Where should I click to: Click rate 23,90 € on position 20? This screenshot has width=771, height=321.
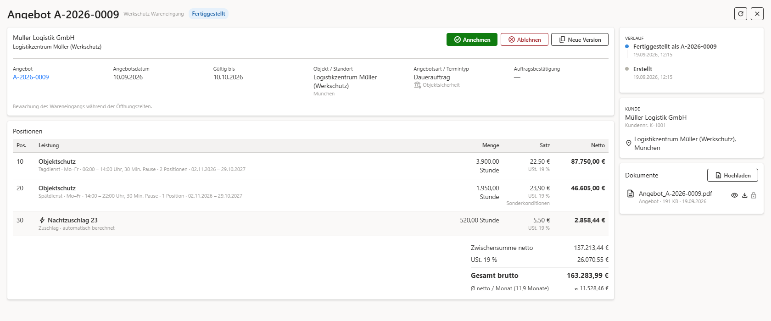[x=540, y=188]
